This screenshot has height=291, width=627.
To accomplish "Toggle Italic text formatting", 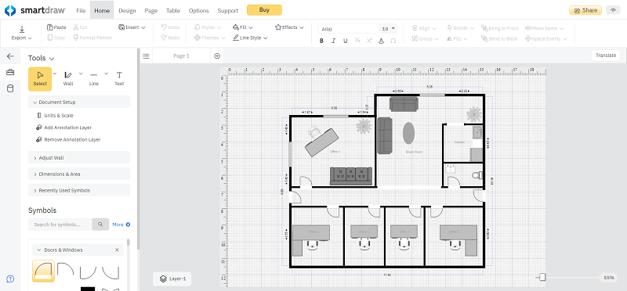I will point(333,41).
